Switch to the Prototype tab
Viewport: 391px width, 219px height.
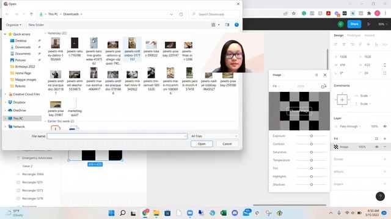(354, 35)
